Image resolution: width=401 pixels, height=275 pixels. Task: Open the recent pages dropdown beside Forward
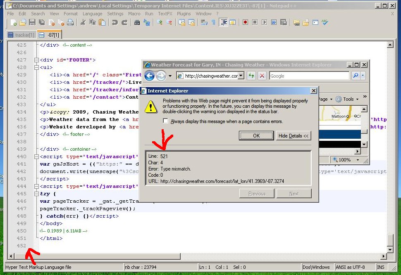pyautogui.click(x=170, y=76)
